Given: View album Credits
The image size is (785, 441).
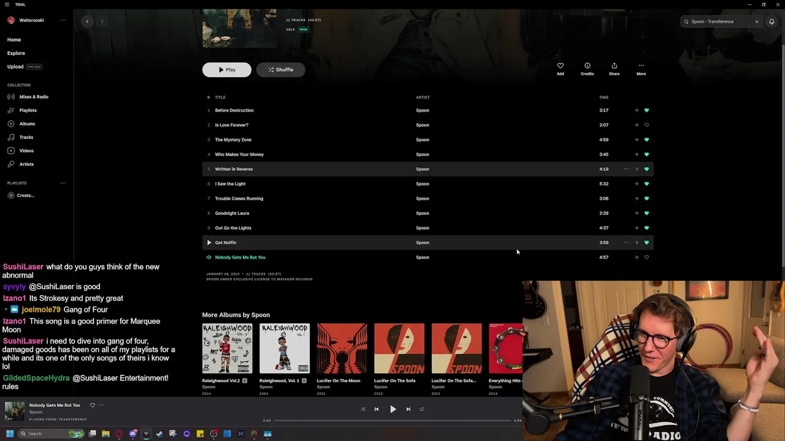Looking at the screenshot, I should [587, 69].
